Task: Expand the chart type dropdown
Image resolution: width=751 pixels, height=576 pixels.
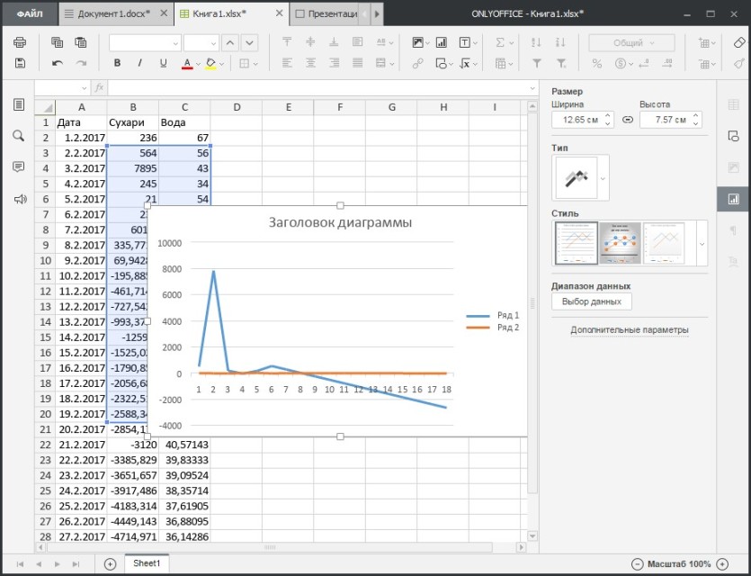Action: (x=603, y=178)
